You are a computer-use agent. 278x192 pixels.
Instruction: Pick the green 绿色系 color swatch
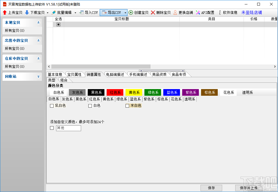[x=153, y=92]
